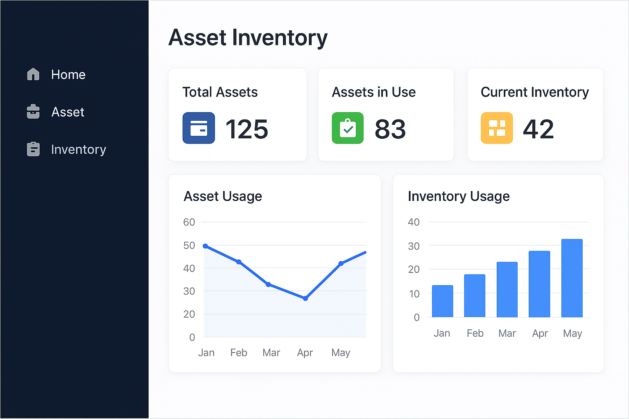Click the Asset briefcase icon in sidebar

pos(33,112)
